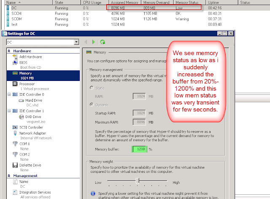Sort by the Uptime column header

[x=222, y=3]
